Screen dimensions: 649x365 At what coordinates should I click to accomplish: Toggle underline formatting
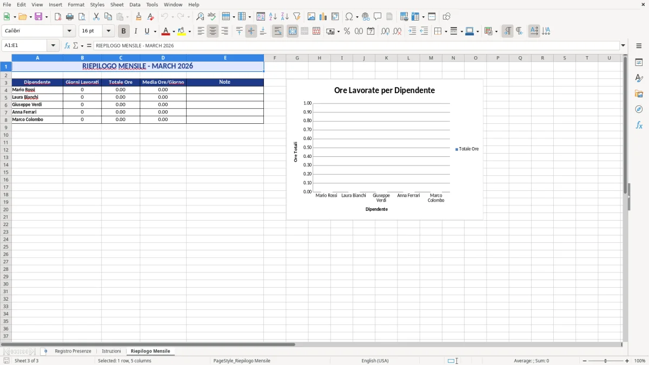click(146, 31)
